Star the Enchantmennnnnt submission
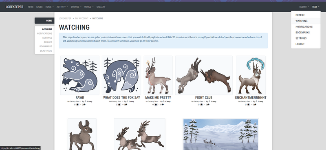326x150 pixels. tap(248, 105)
